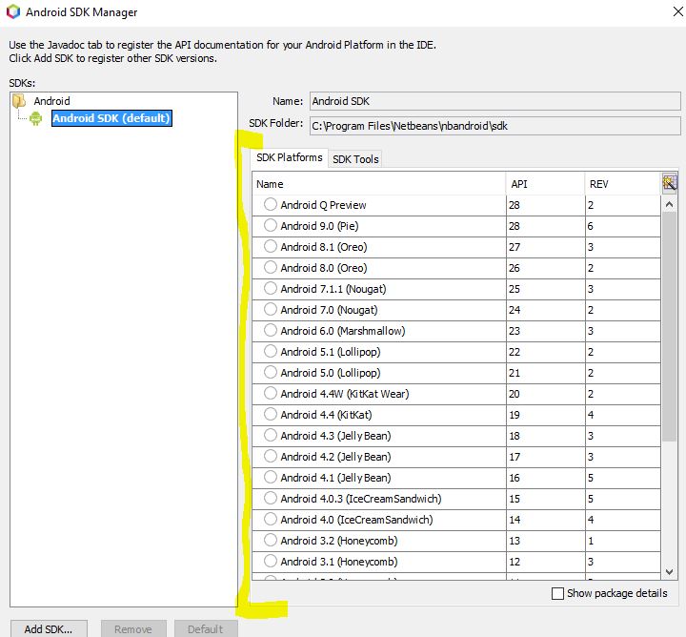The image size is (686, 637).
Task: Select Android 8.0 (Oreo) radio button
Action: pos(271,267)
